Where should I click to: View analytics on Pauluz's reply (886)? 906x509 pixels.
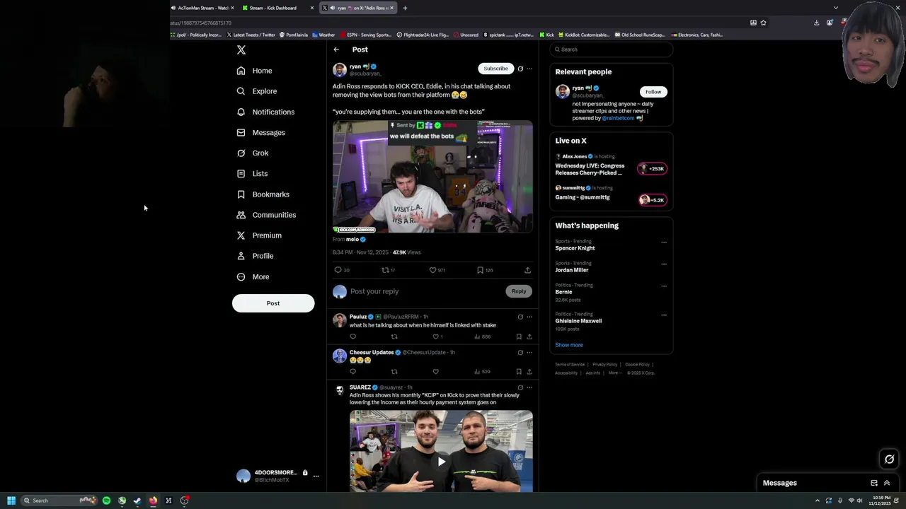[482, 337]
